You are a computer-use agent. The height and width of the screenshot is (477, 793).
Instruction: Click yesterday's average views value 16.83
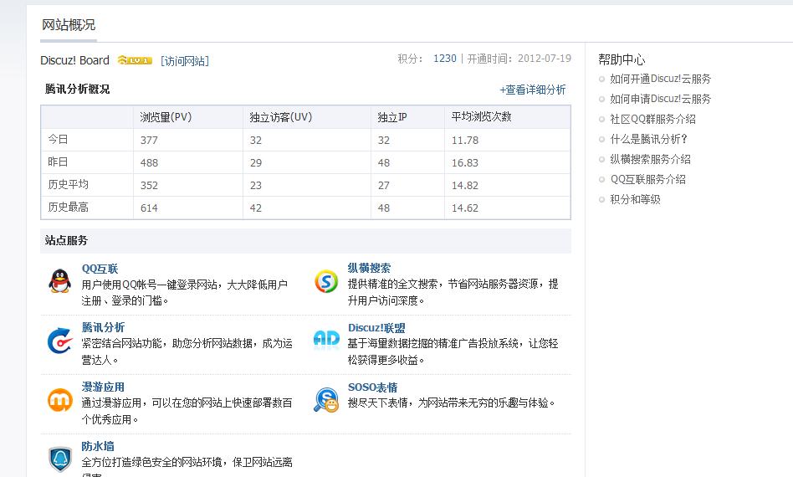point(465,163)
